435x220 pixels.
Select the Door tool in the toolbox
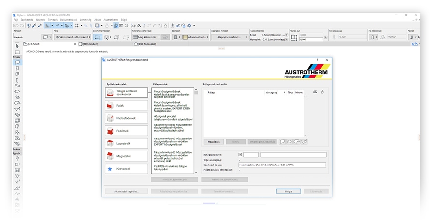coord(17,68)
